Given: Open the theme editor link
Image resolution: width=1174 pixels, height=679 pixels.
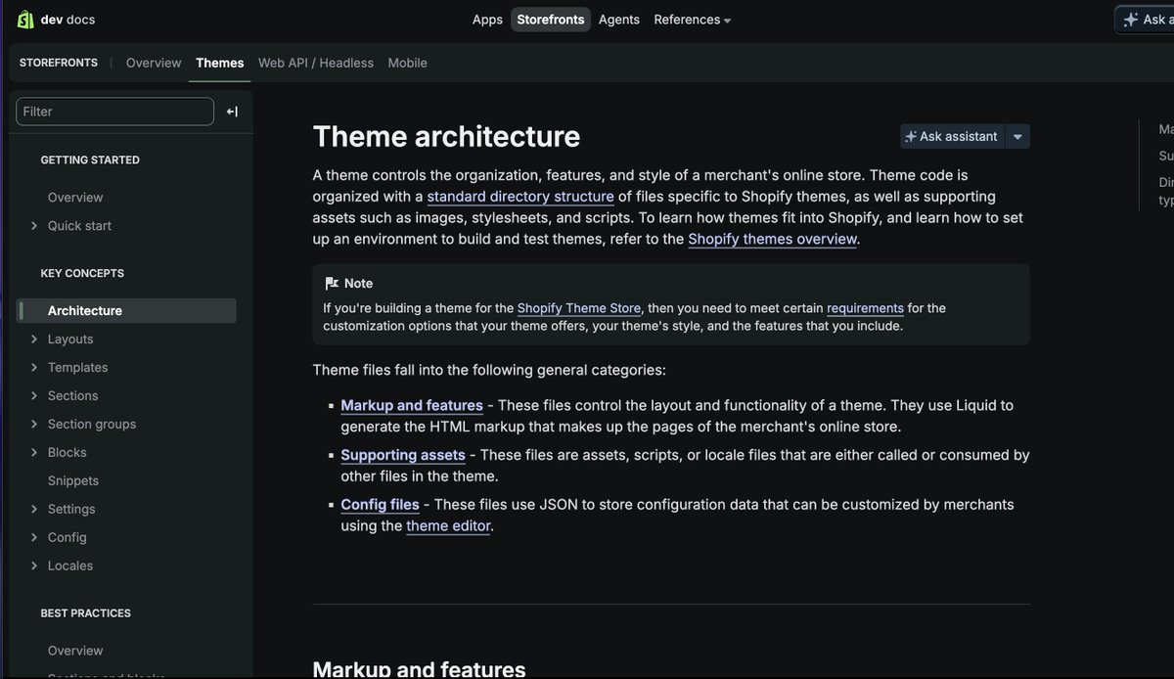Looking at the screenshot, I should (448, 526).
